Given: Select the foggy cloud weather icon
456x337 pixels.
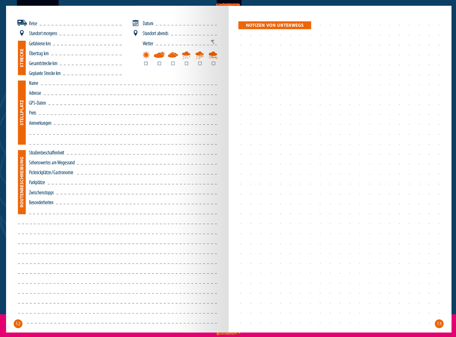Looking at the screenshot, I should (213, 55).
